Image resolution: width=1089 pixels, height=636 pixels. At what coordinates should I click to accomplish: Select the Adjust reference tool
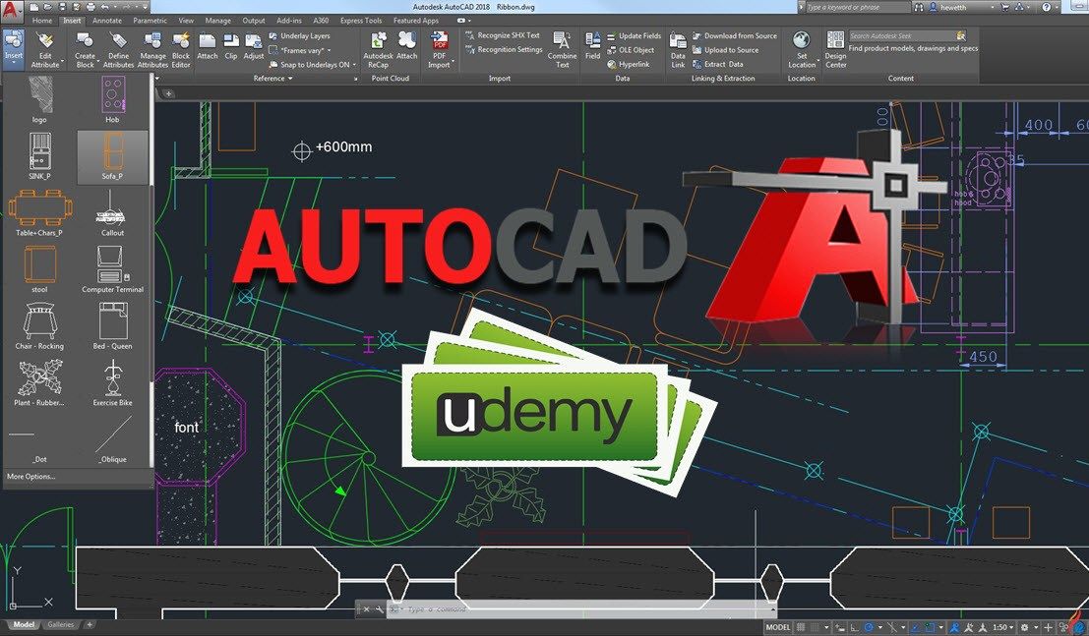(x=254, y=46)
